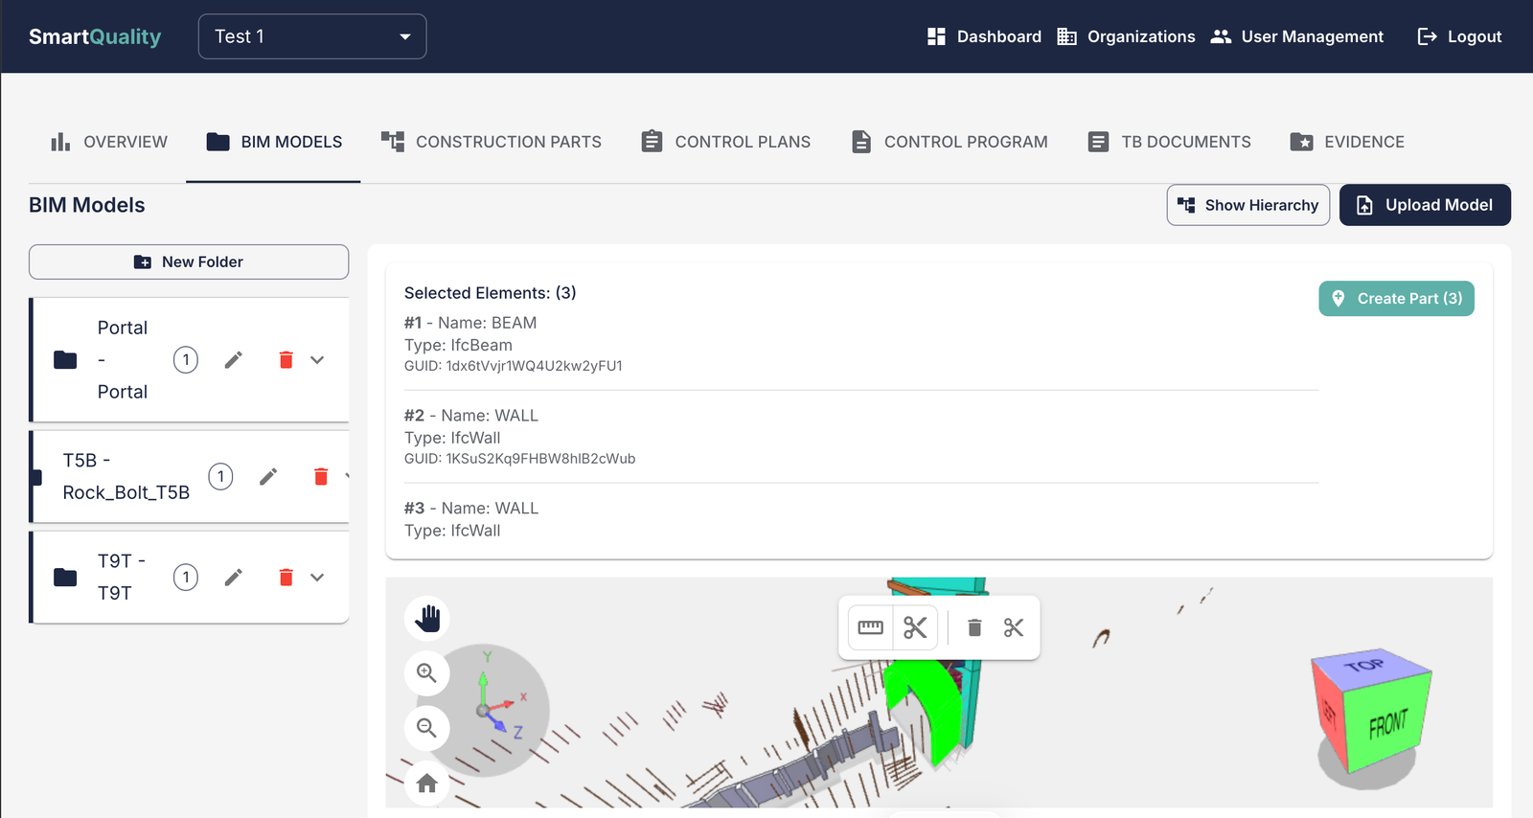Switch to Construction Parts tab
1533x818 pixels.
click(491, 142)
